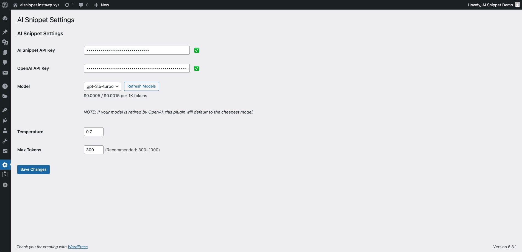Open the active gear sidebar item
The width and height of the screenshot is (522, 252).
click(5, 165)
